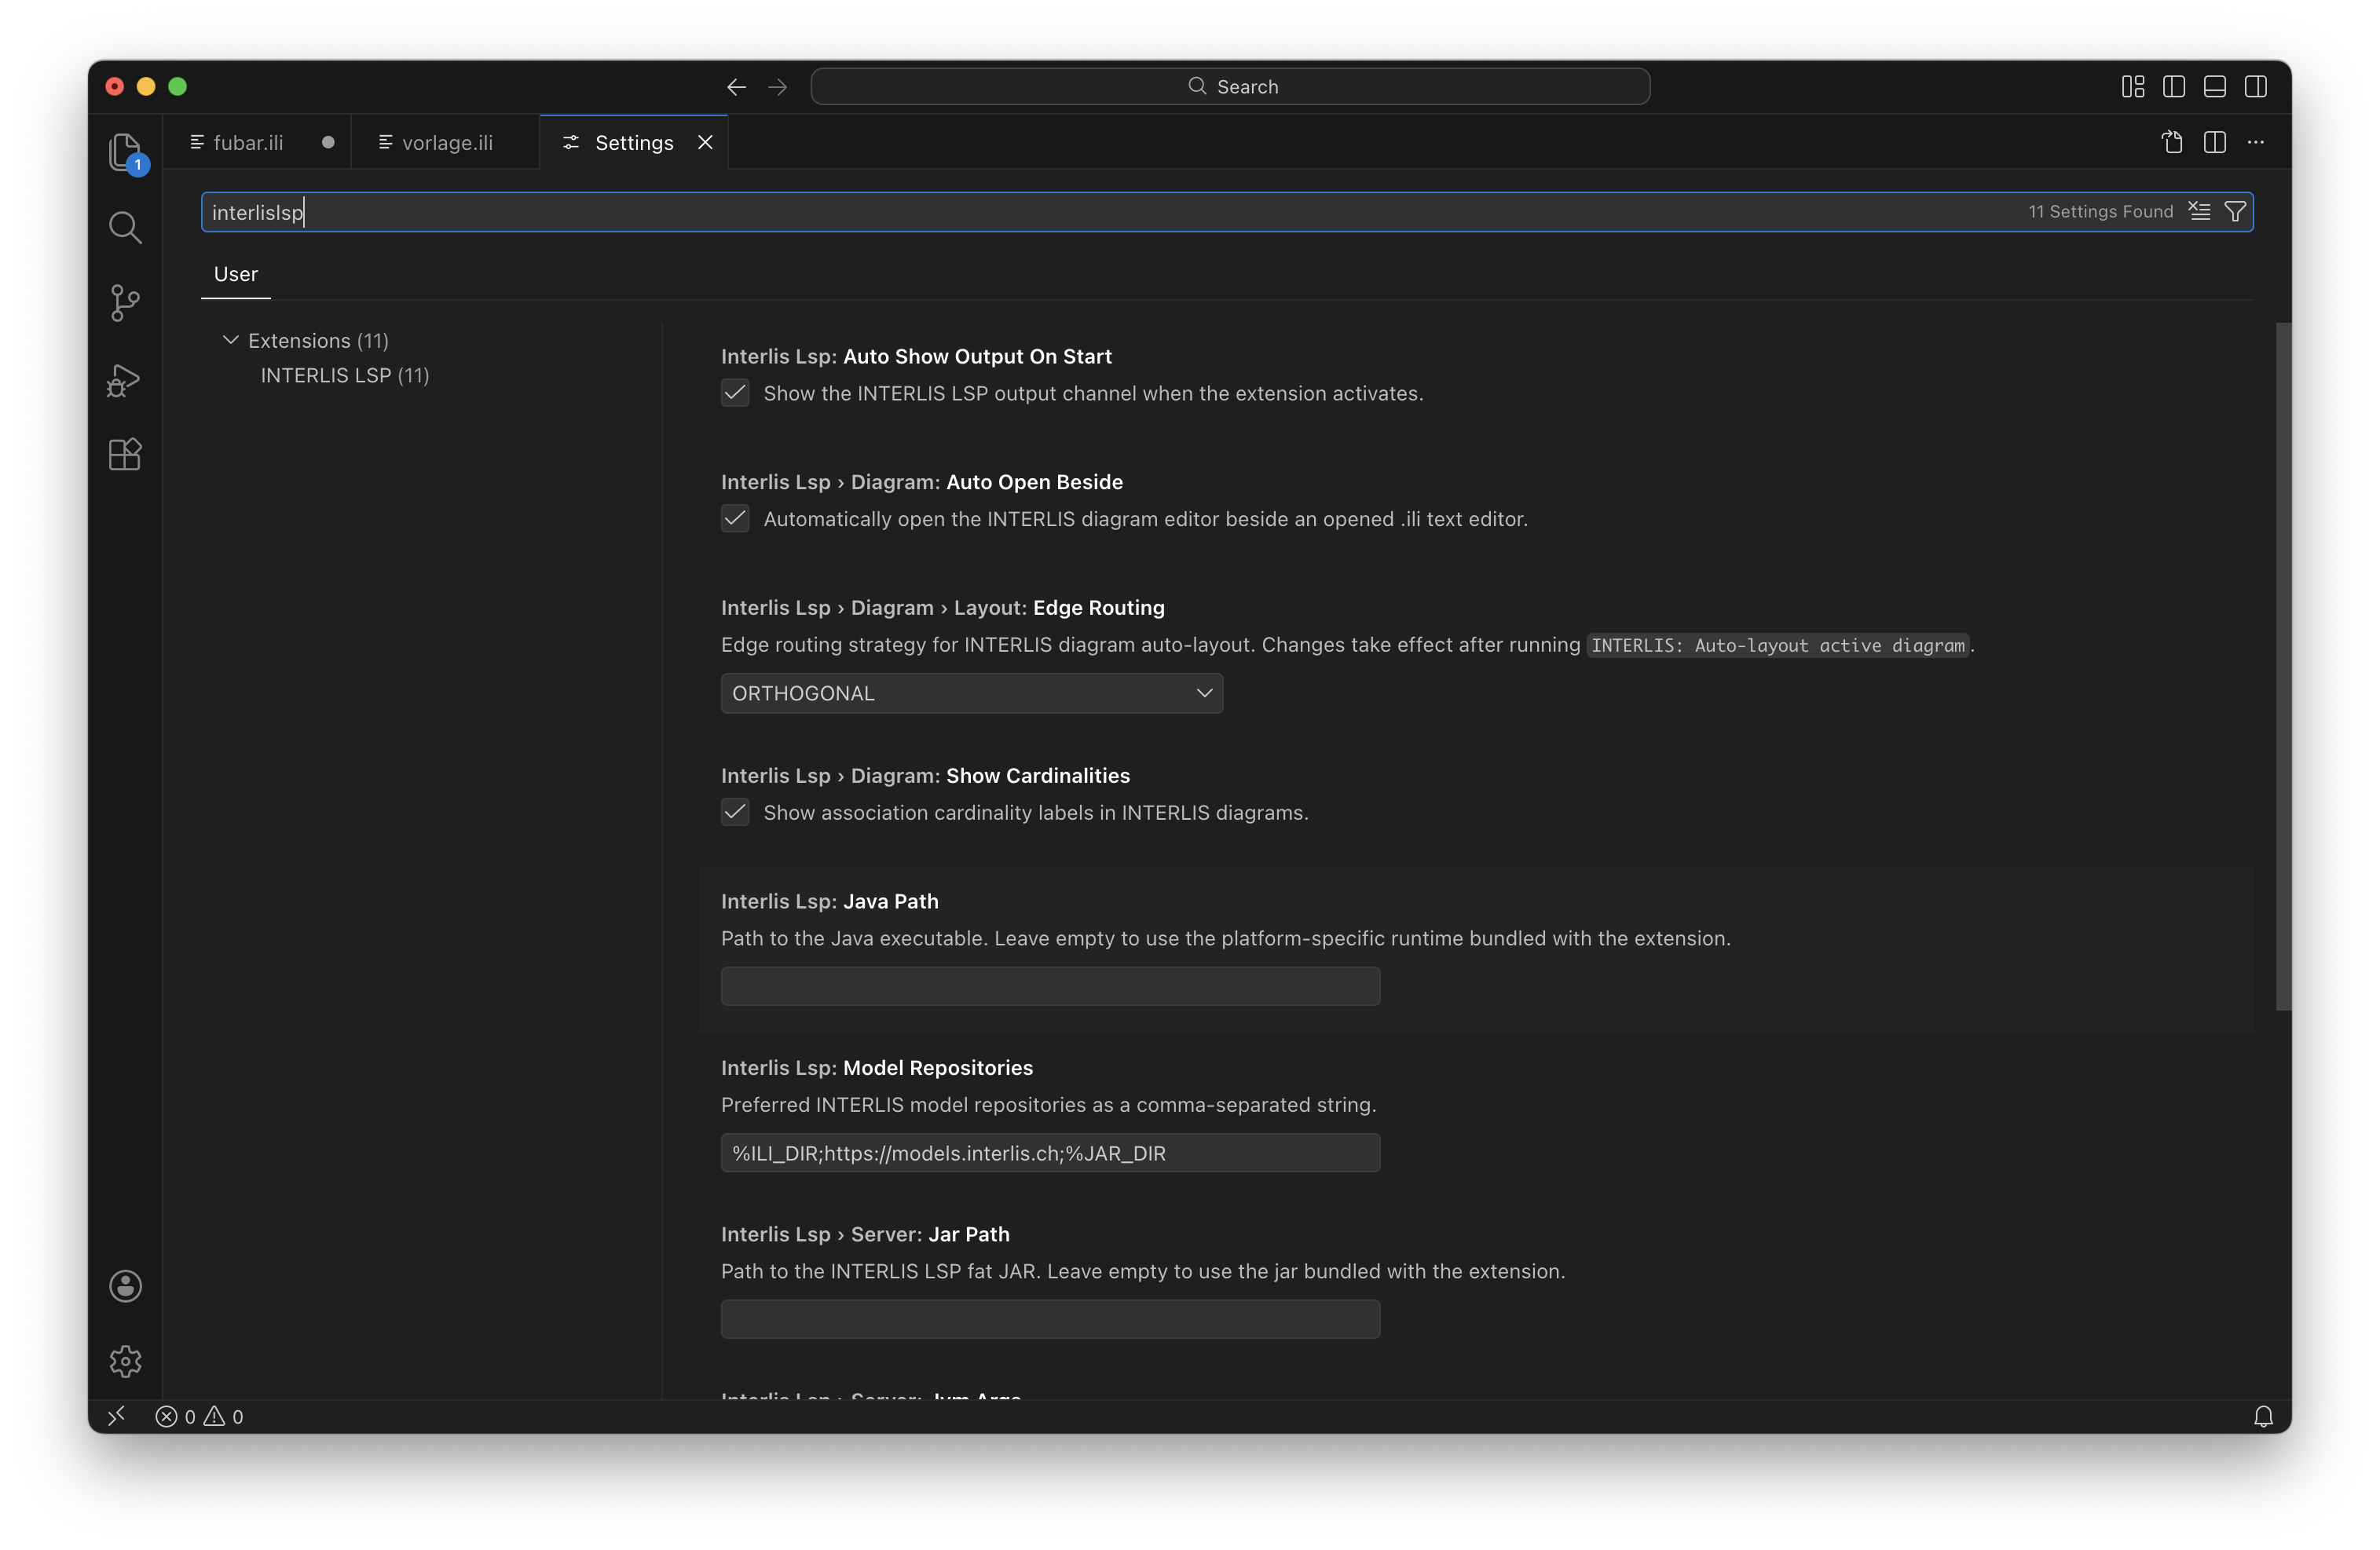The width and height of the screenshot is (2380, 1550).
Task: Open the Search view in the activity bar
Action: click(125, 228)
